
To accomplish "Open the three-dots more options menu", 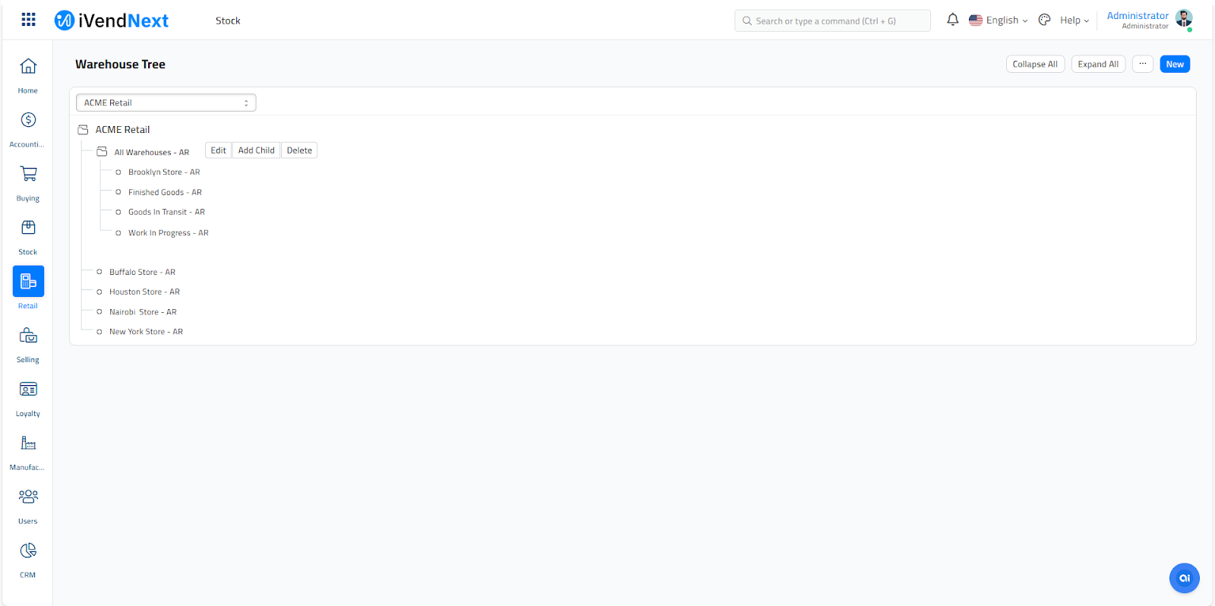I will [x=1142, y=65].
